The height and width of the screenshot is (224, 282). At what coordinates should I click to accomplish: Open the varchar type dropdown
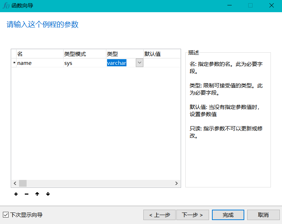tap(139, 63)
